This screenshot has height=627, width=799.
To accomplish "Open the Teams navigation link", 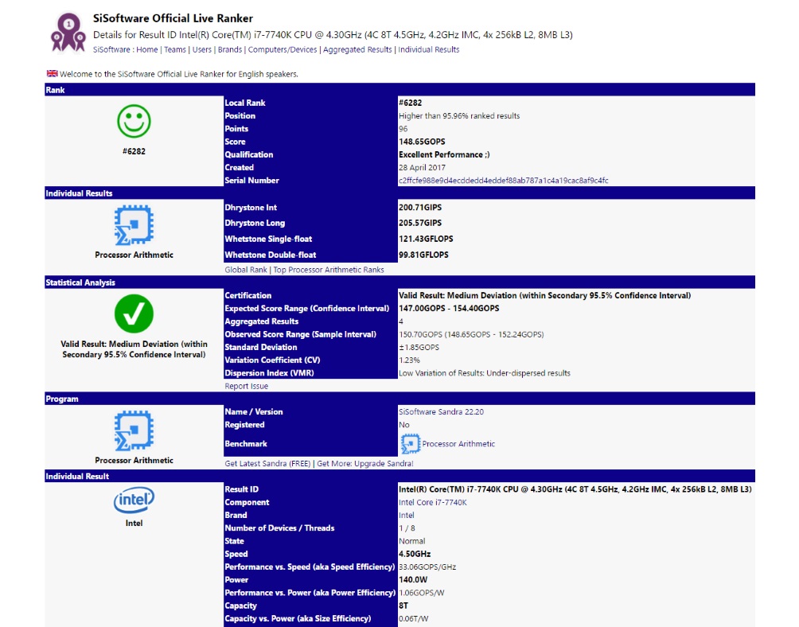I will [175, 49].
